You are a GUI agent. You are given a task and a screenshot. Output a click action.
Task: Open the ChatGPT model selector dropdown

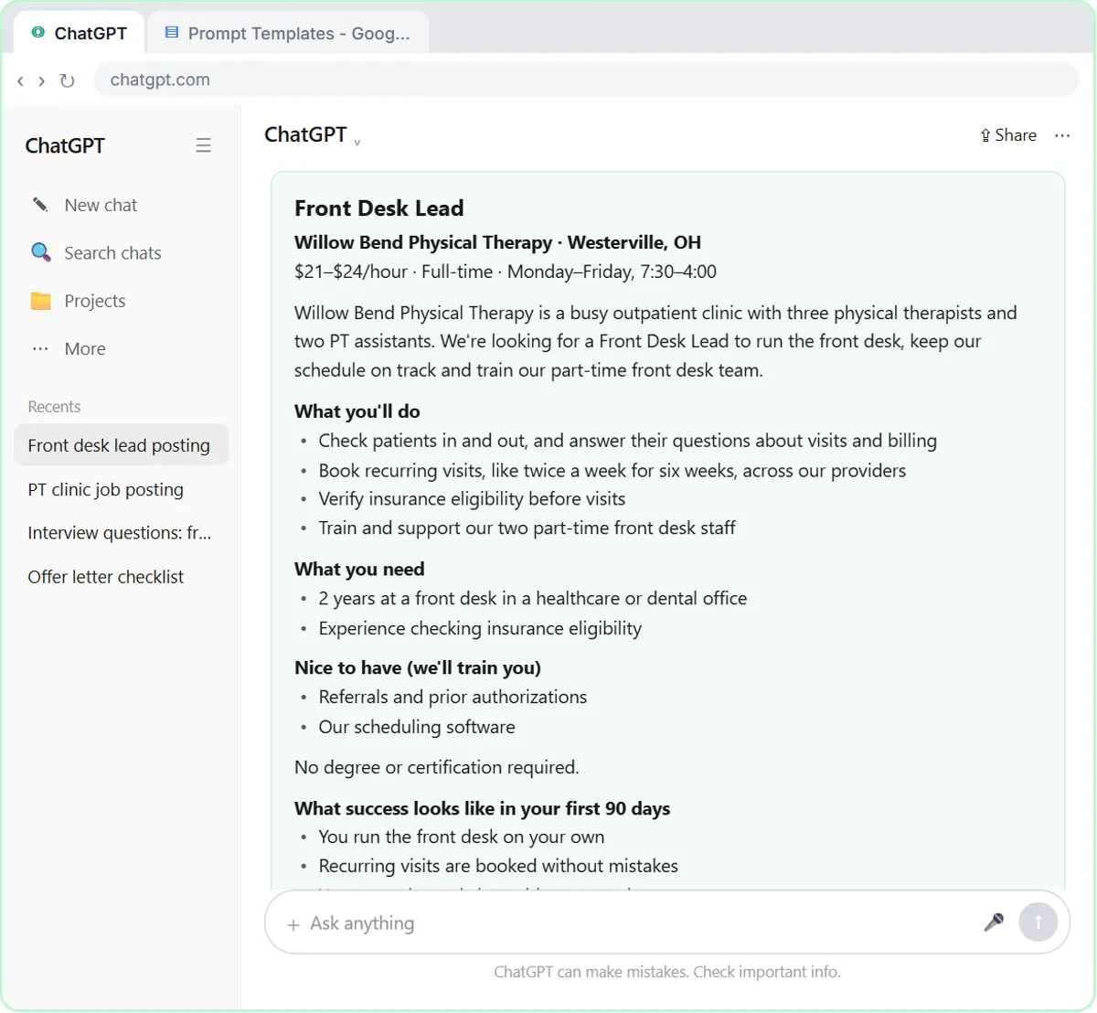[312, 135]
